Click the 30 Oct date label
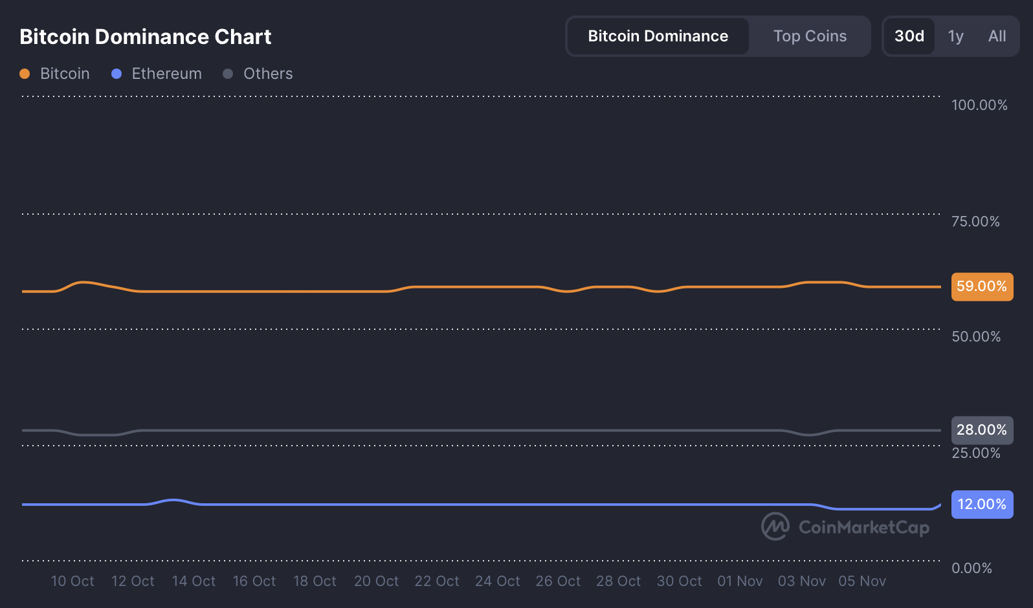This screenshot has width=1033, height=608. 679,581
